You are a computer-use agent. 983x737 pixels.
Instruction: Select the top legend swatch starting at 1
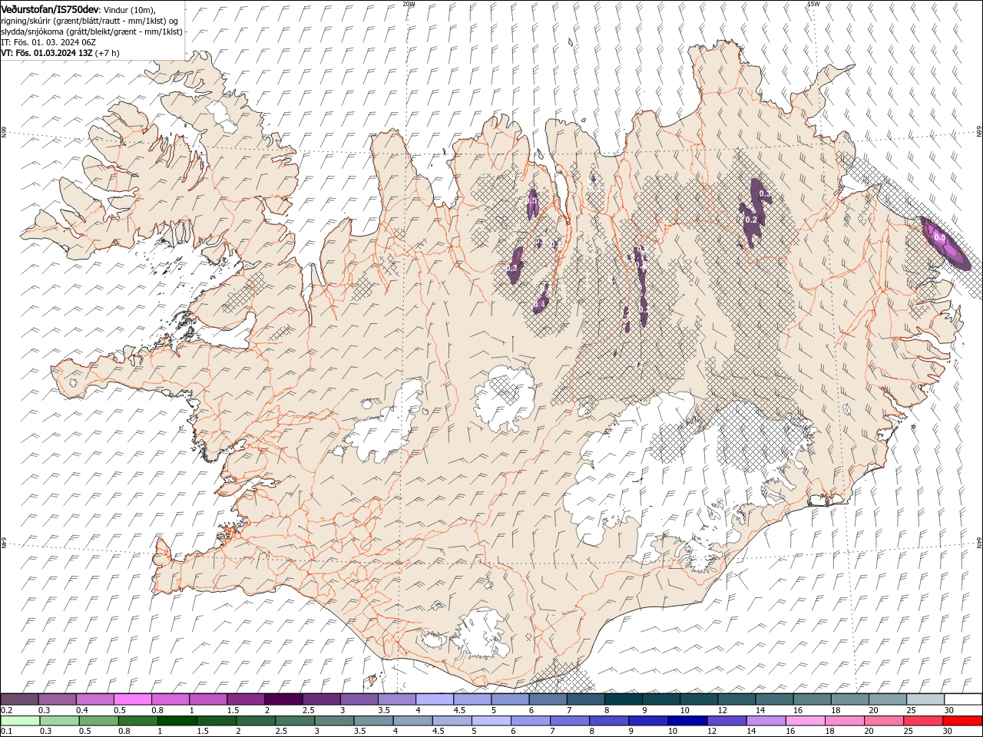tap(207, 699)
